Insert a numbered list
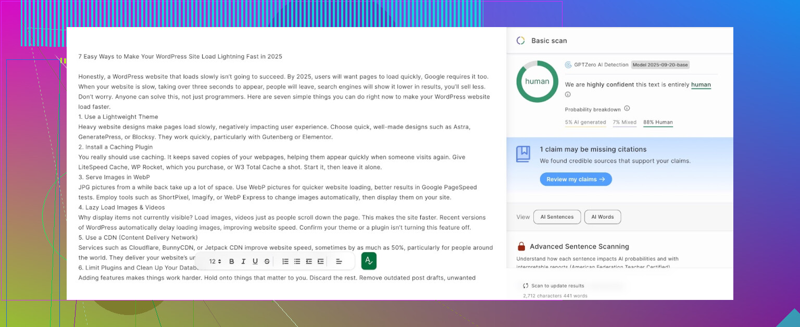This screenshot has width=800, height=327. (x=285, y=261)
